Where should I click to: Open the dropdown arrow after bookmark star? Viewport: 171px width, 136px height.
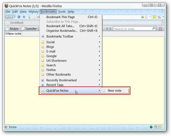(150, 17)
